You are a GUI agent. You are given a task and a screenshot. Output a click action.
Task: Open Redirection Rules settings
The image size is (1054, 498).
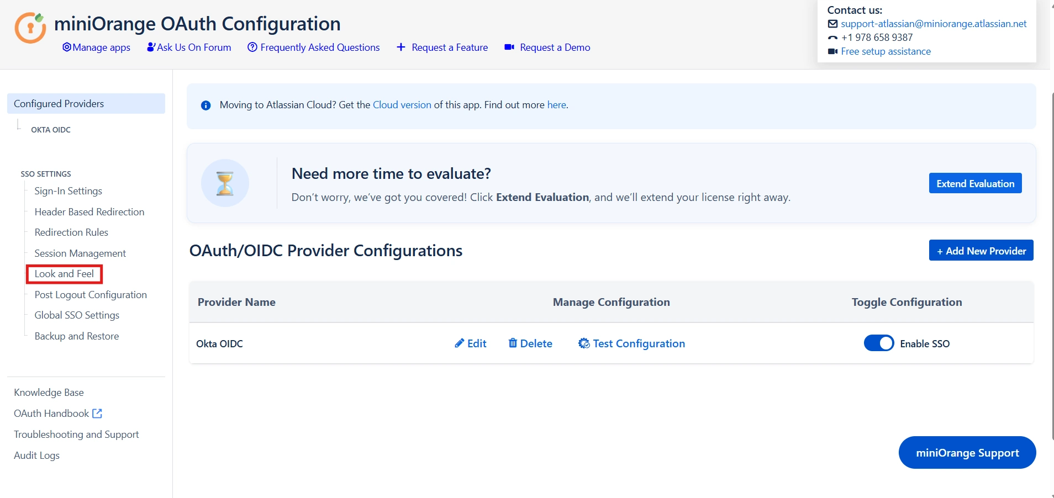(71, 232)
